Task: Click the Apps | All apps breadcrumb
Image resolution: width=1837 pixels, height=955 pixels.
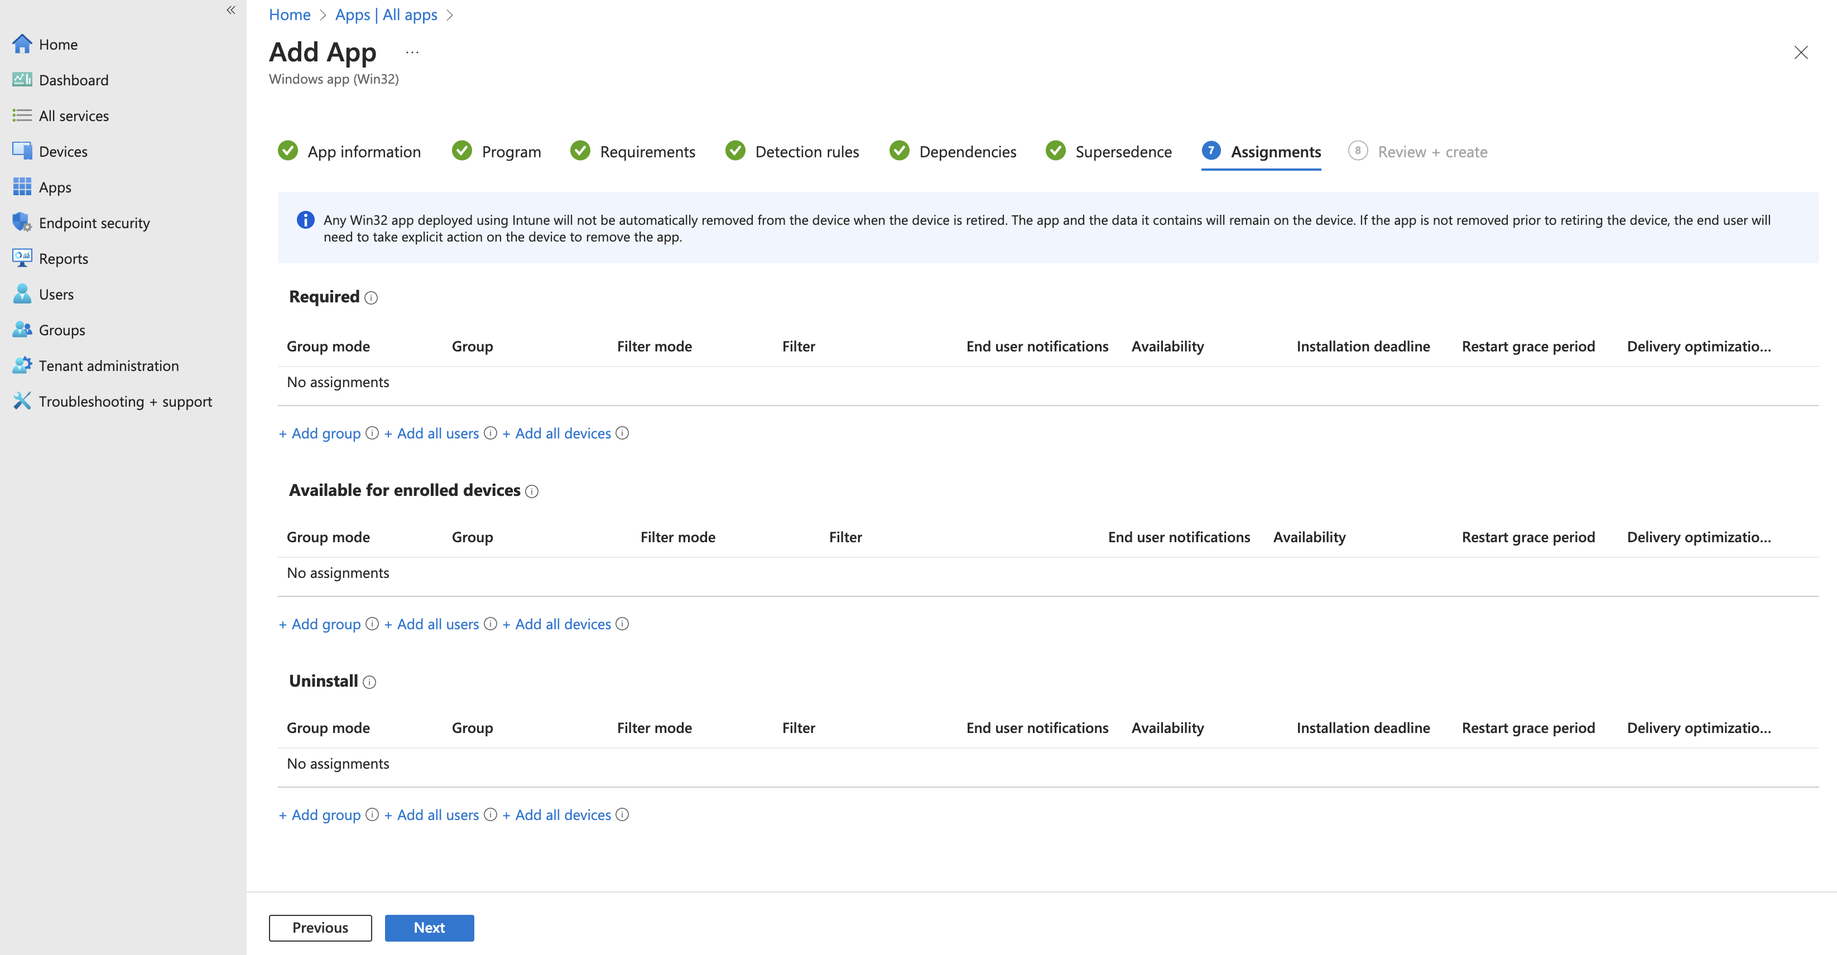Action: click(x=386, y=15)
